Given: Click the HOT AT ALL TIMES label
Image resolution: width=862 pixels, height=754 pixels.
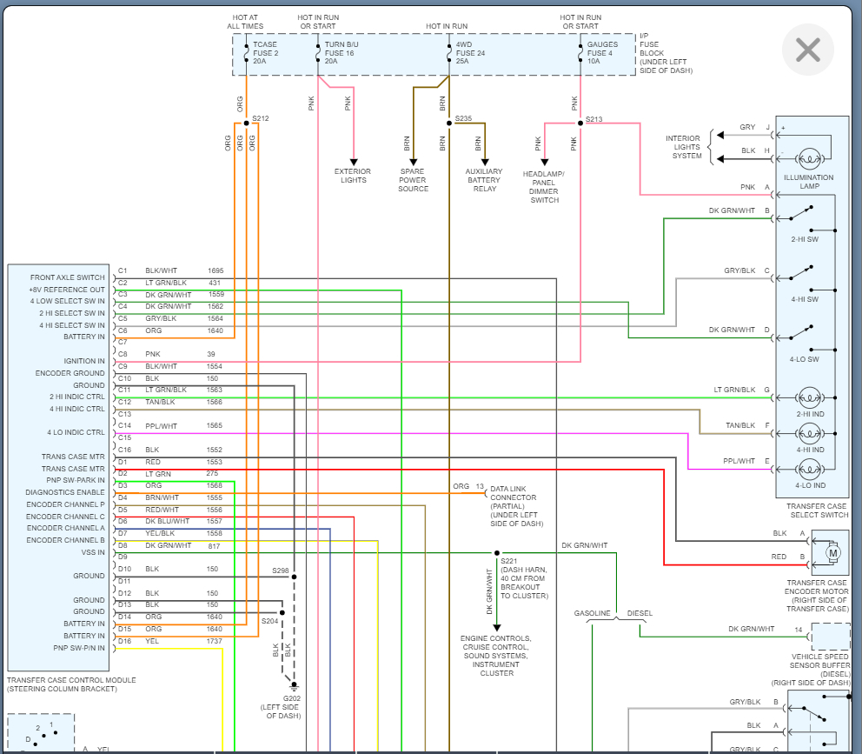Looking at the screenshot, I should (245, 22).
